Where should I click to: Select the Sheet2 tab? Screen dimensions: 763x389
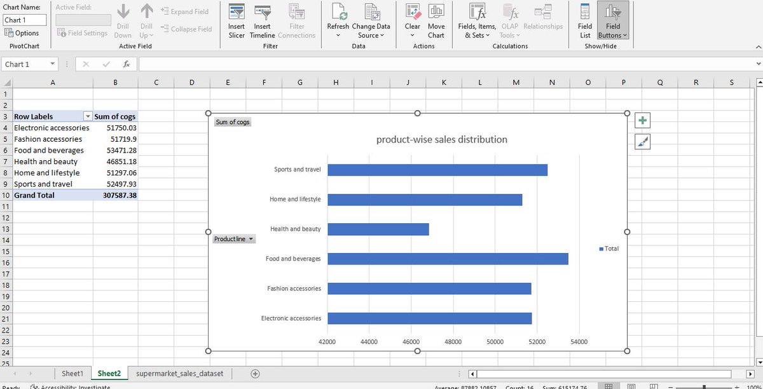point(109,374)
